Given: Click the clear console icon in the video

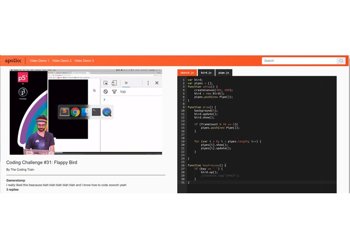Looking at the screenshot, I should [106, 92].
